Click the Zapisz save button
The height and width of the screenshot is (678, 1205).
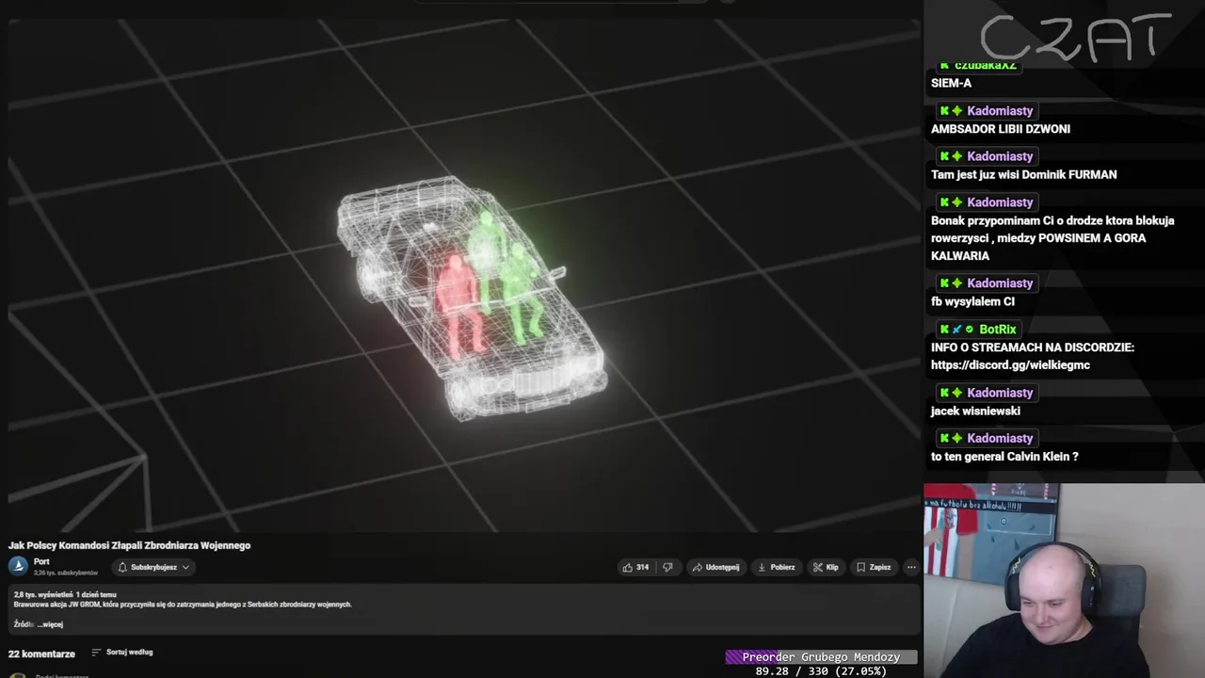[x=874, y=567]
